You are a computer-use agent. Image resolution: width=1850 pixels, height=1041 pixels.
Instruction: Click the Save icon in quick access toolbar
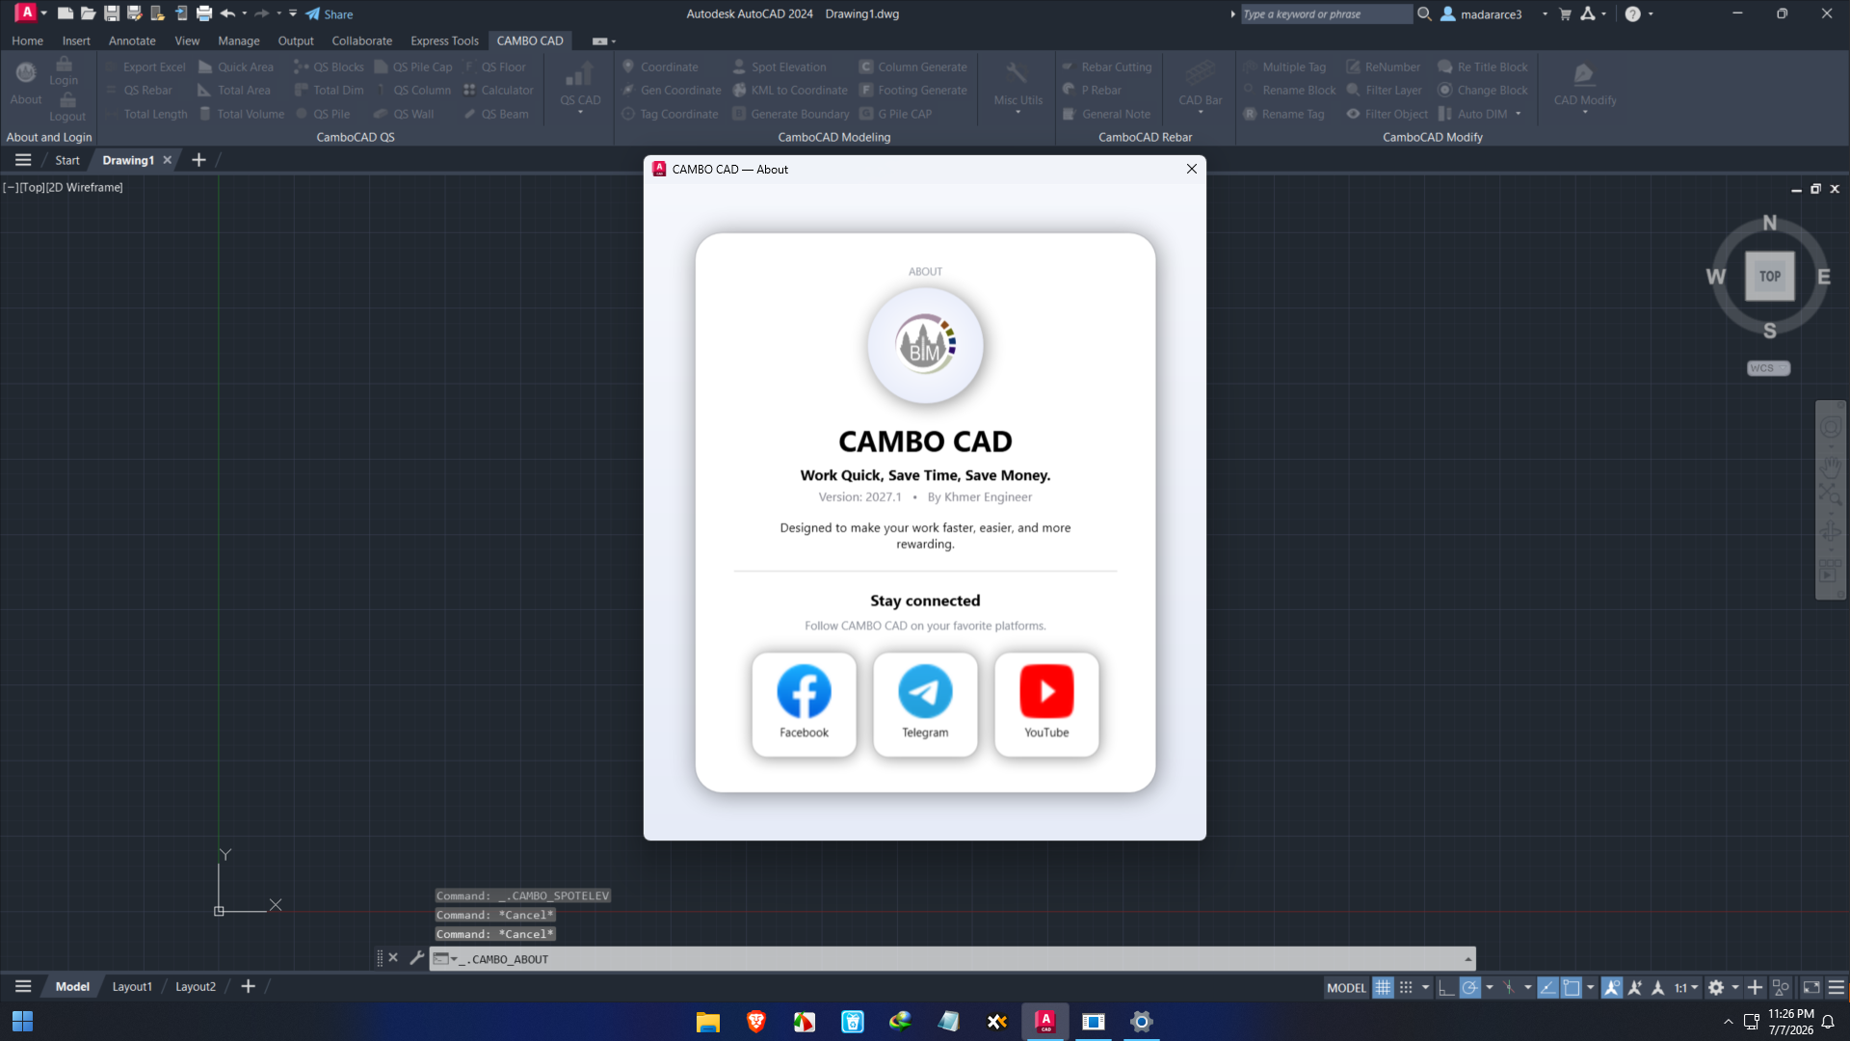pos(112,13)
